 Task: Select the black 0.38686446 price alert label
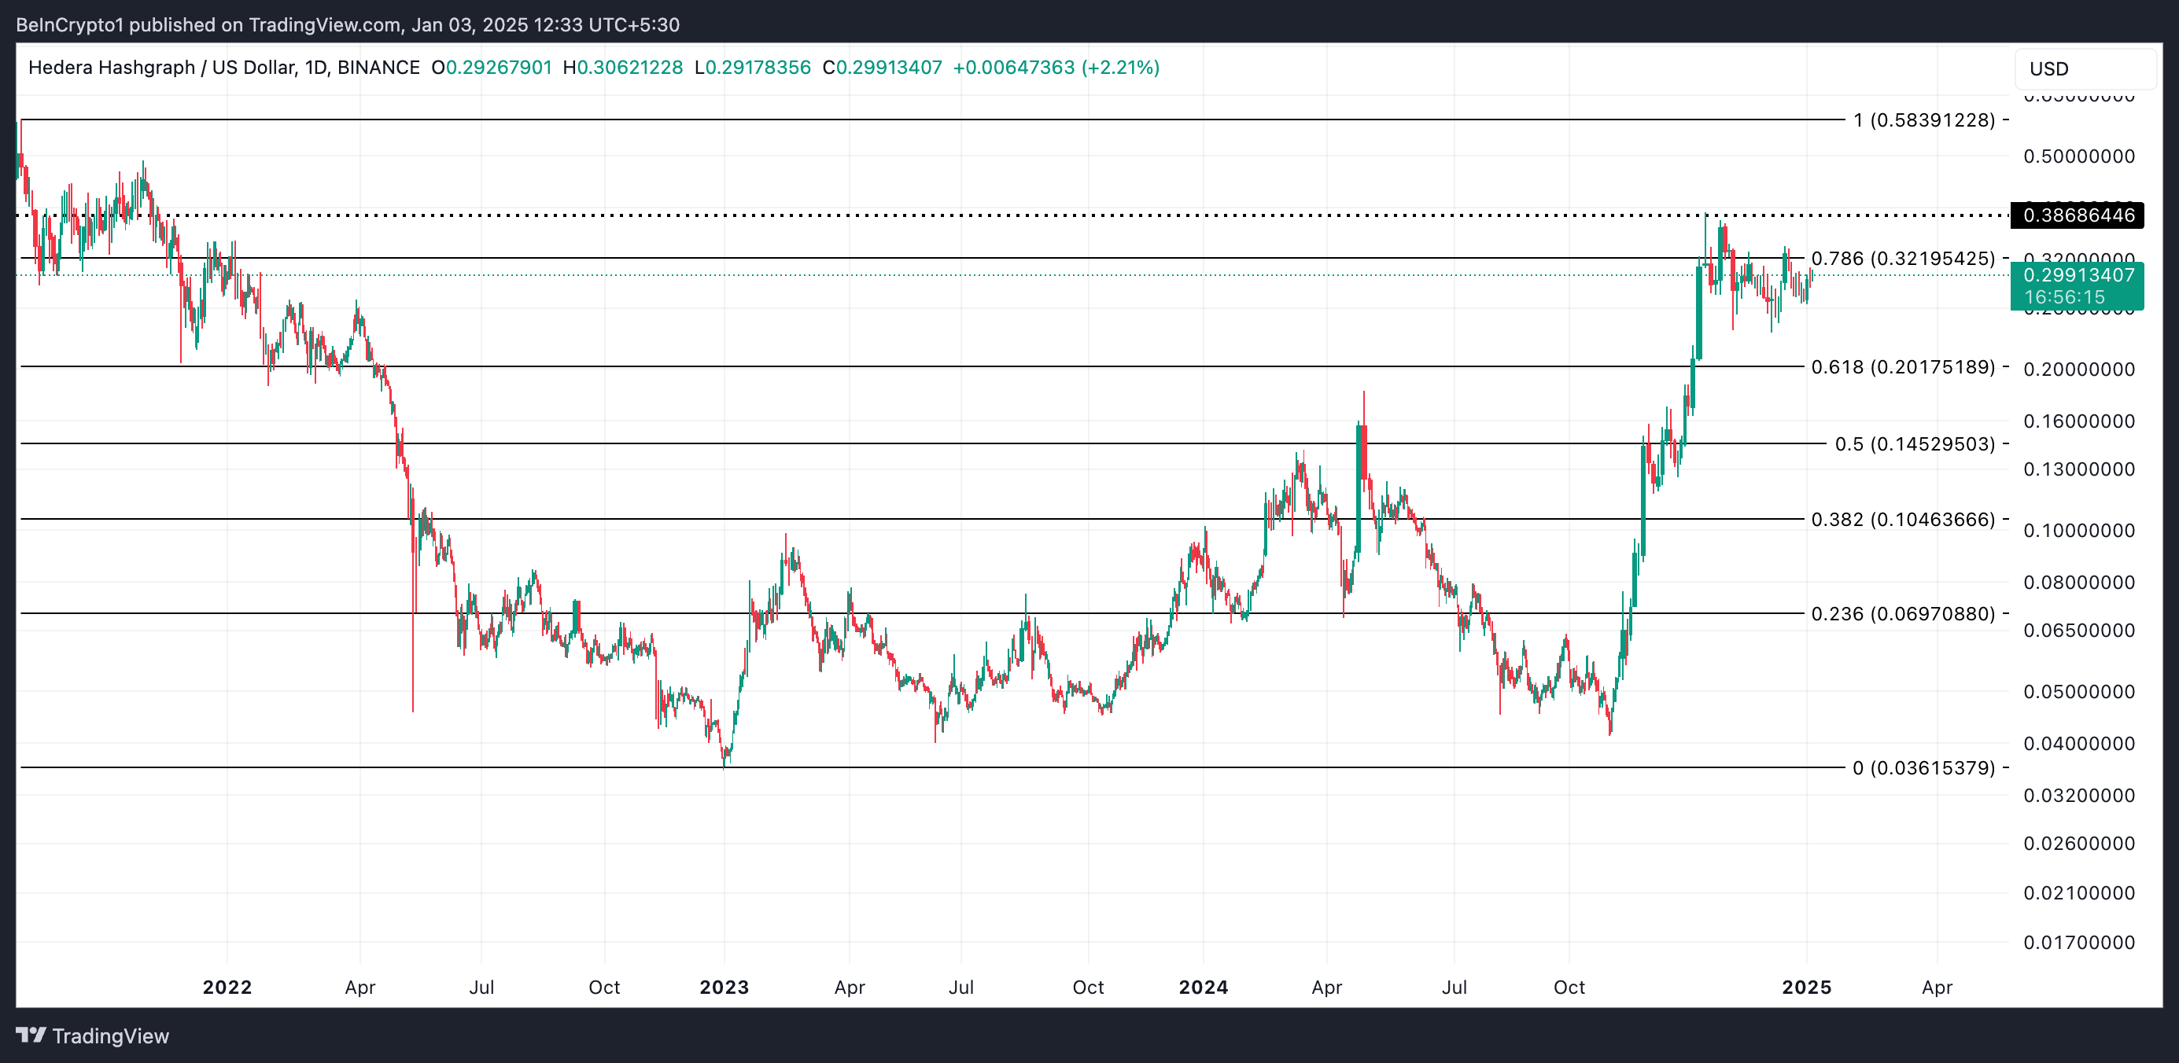(2079, 215)
